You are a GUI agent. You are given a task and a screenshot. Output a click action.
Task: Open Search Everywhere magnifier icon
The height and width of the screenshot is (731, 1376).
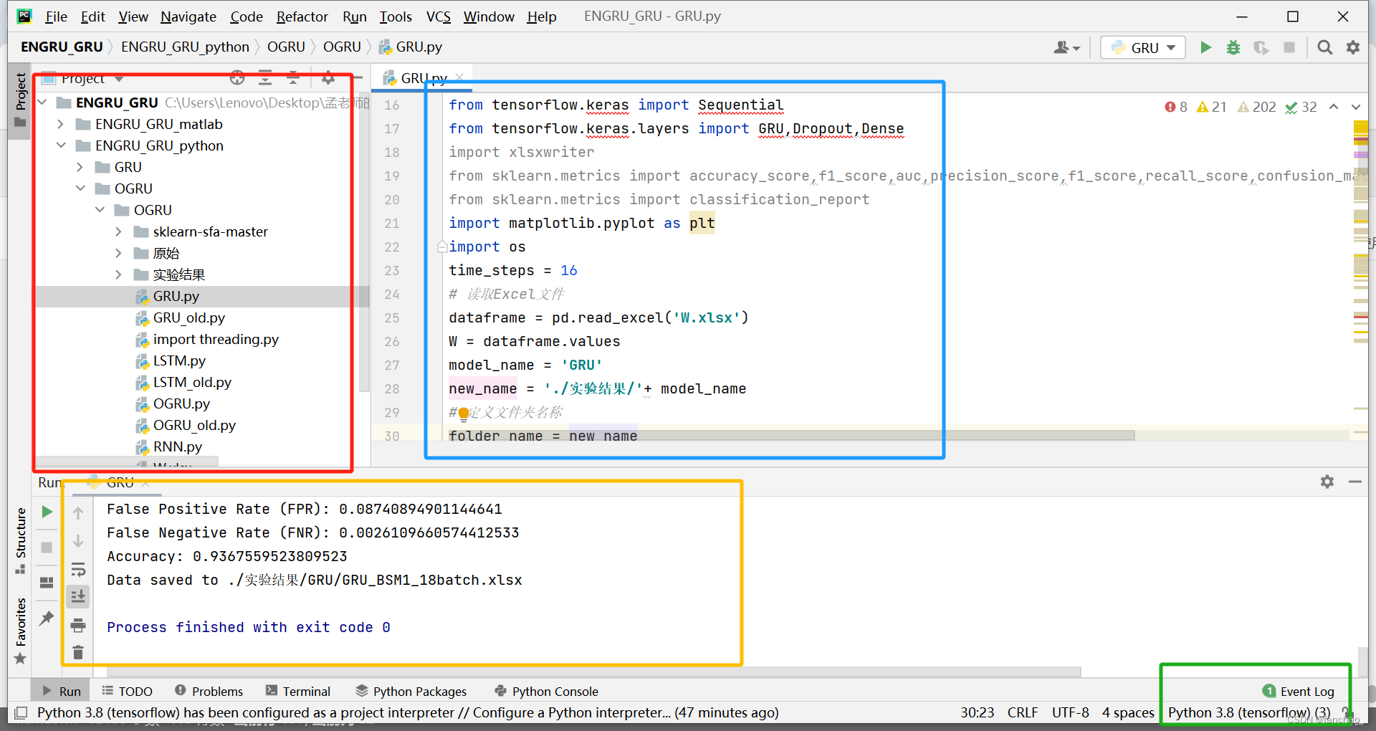[1325, 47]
